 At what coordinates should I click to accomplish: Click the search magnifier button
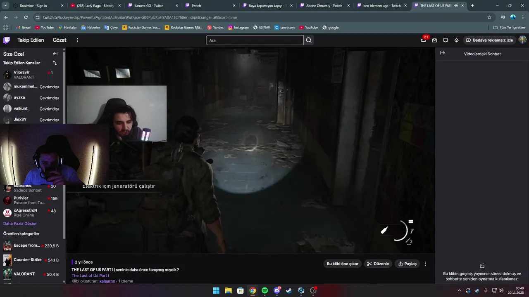pyautogui.click(x=309, y=40)
